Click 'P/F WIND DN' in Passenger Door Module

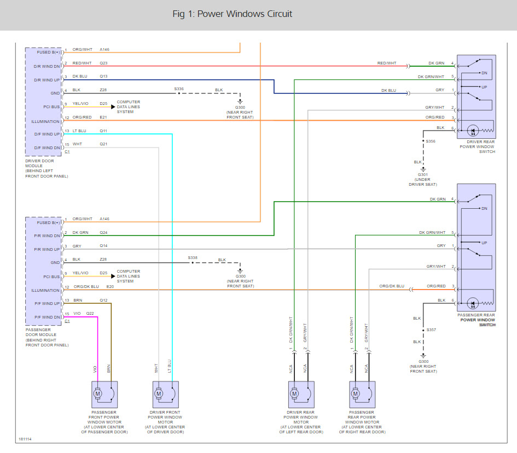[x=48, y=317]
